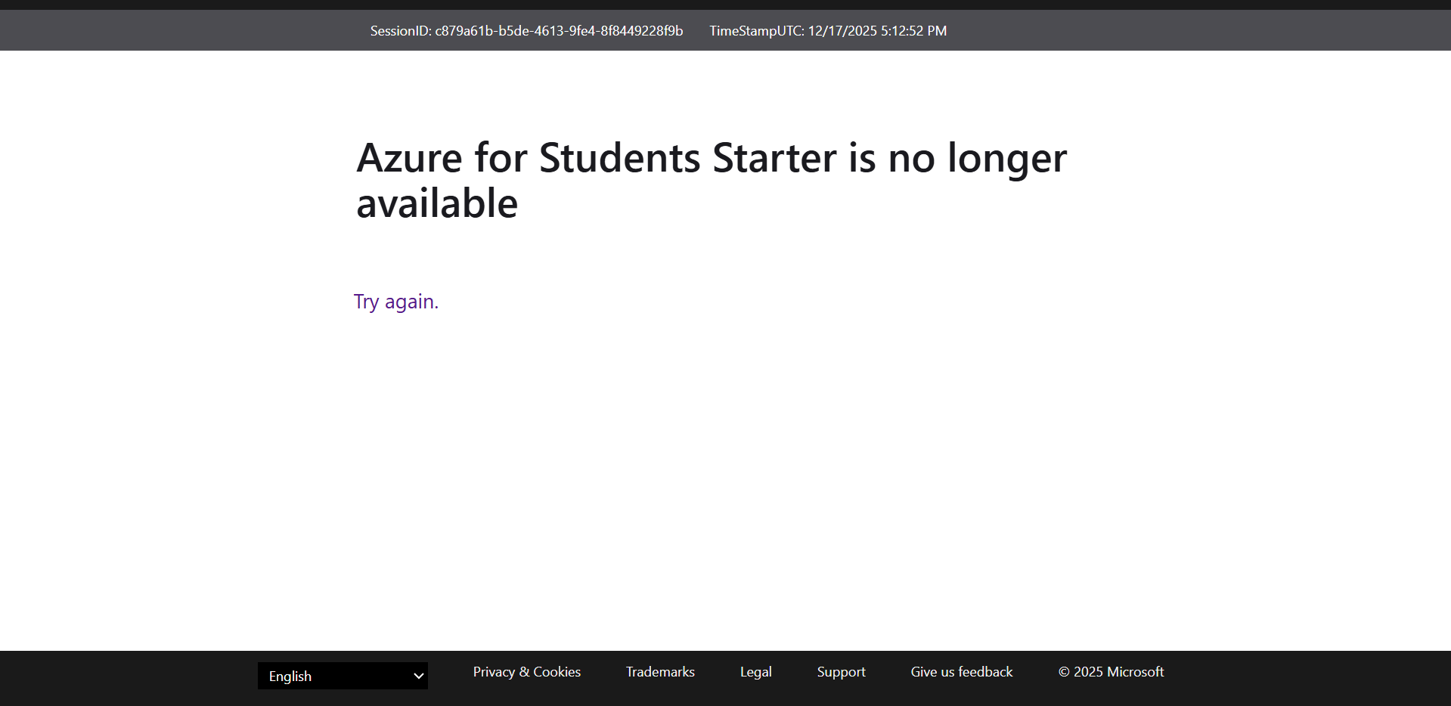Image resolution: width=1451 pixels, height=706 pixels.
Task: Click "Give us feedback"
Action: 961,671
